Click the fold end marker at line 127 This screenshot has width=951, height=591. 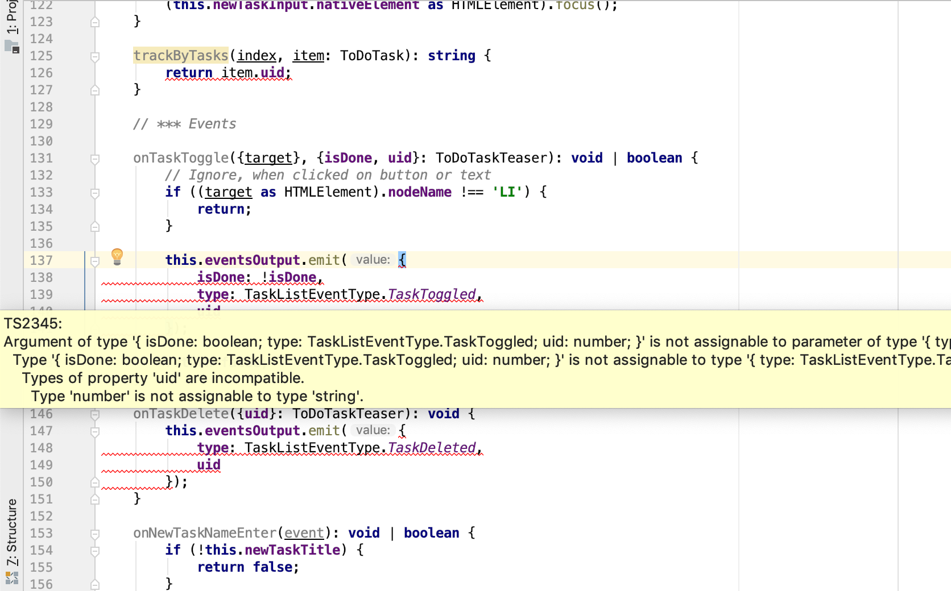(95, 90)
